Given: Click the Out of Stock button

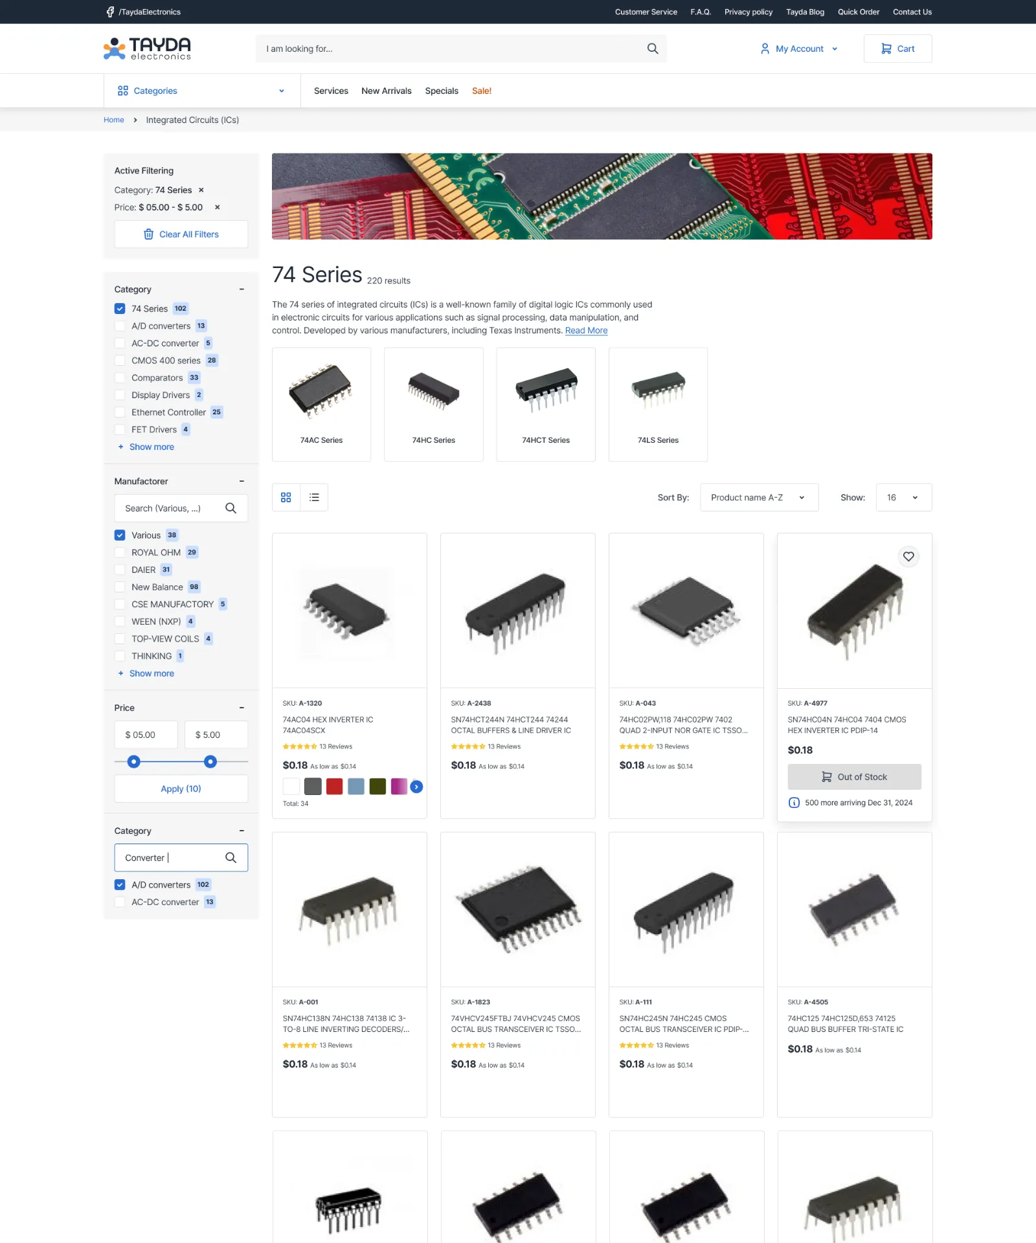Looking at the screenshot, I should pos(855,777).
